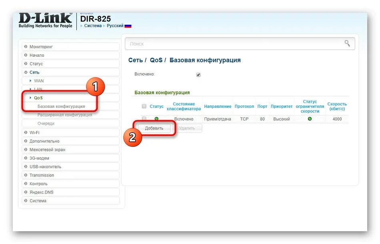Expand the Система sidebar section
380x244 pixels.
point(70,200)
